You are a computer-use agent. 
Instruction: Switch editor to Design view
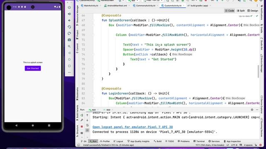click(x=253, y=11)
